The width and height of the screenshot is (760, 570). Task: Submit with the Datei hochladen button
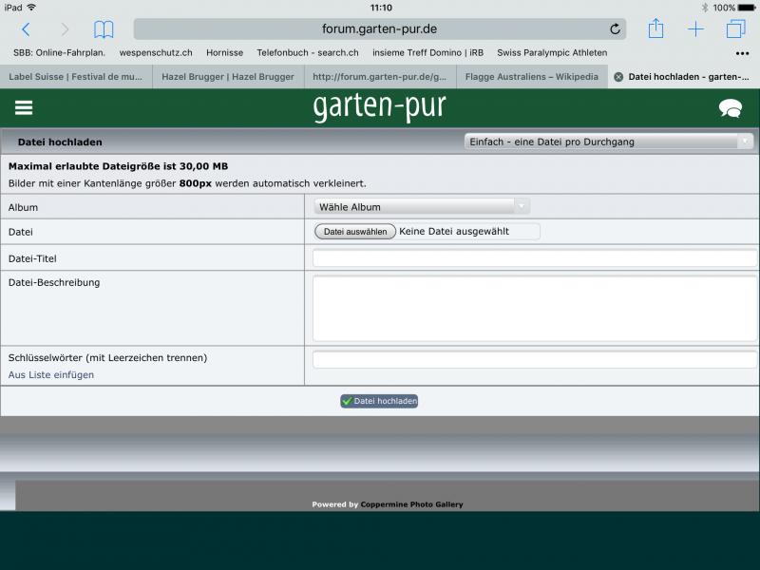pyautogui.click(x=379, y=401)
